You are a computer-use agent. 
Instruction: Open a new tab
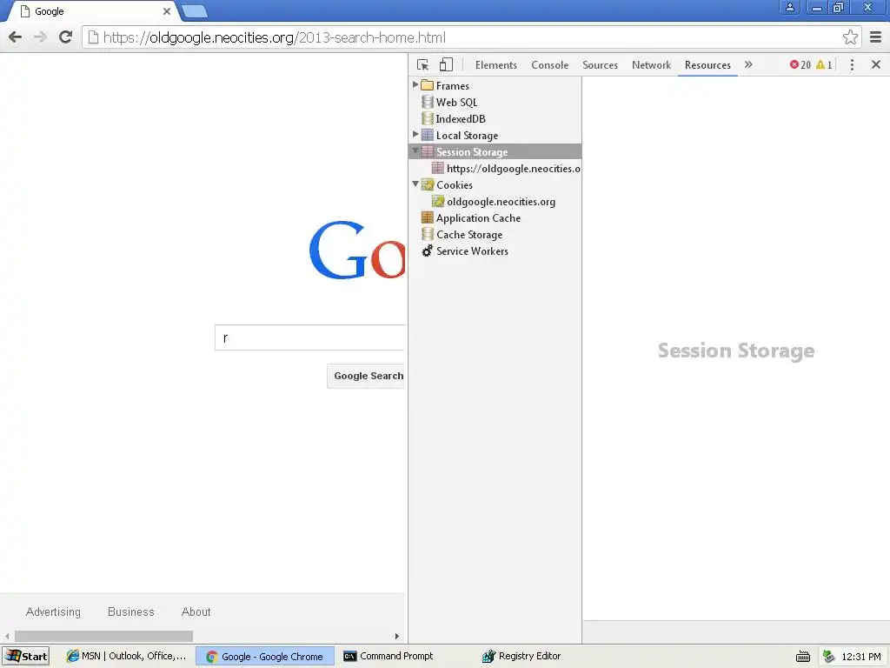tap(195, 11)
